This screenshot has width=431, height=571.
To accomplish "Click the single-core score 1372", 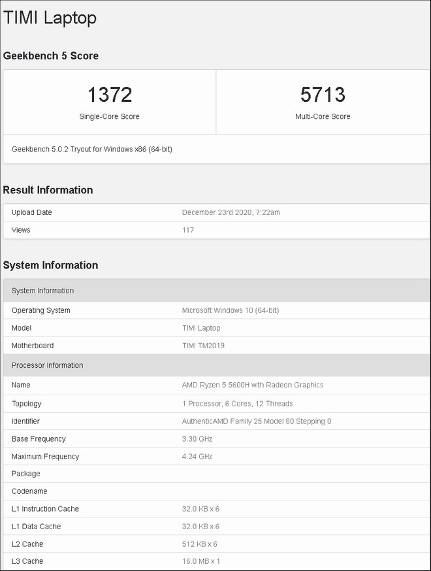I will (x=110, y=94).
